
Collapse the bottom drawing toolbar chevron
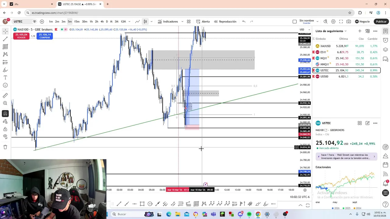click(300, 205)
